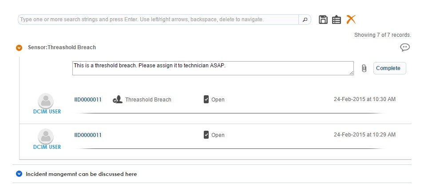The image size is (432, 187).
Task: Click the floppy disk save icon
Action: (323, 19)
